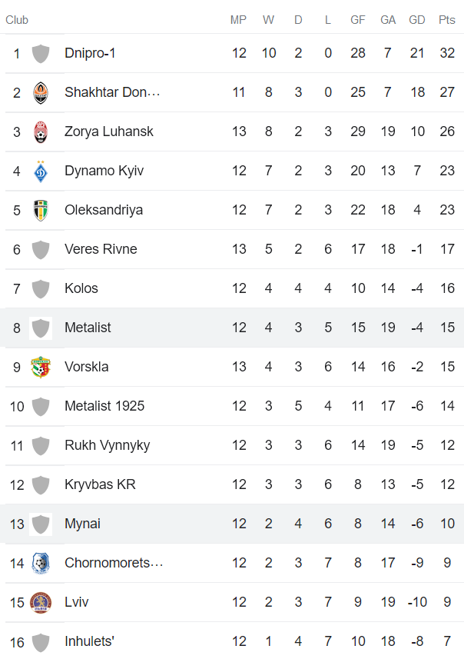Select the Chornomorets anchor crest
The width and height of the screenshot is (464, 669).
tap(40, 563)
